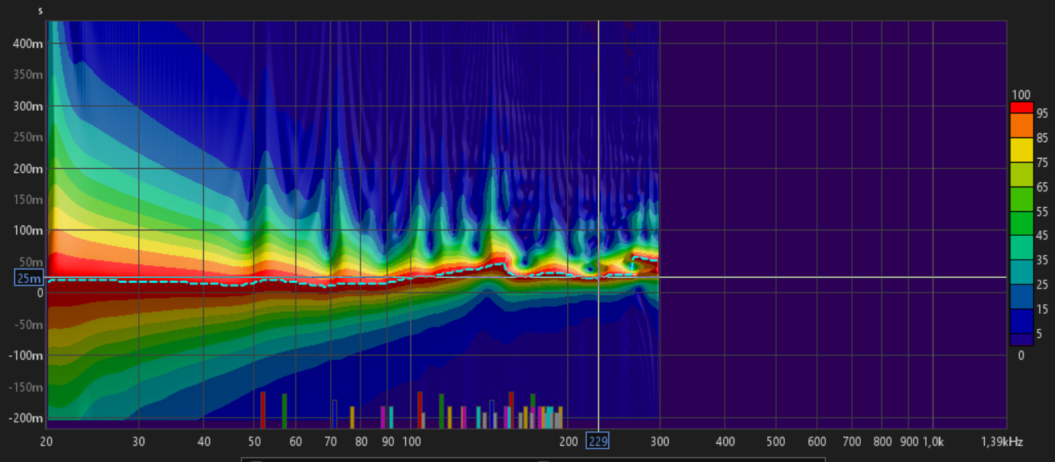Select the yellow 75-85 color scale swatch
This screenshot has width=1055, height=462.
1021,150
